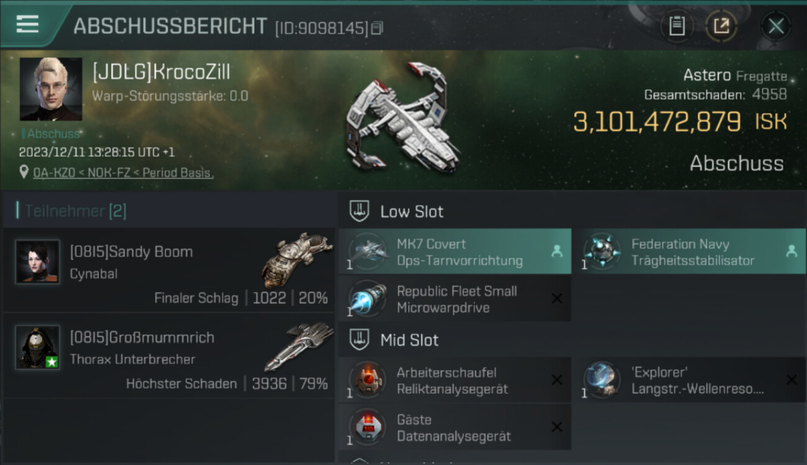
Task: Copy the report ID with copy icon
Action: point(377,28)
